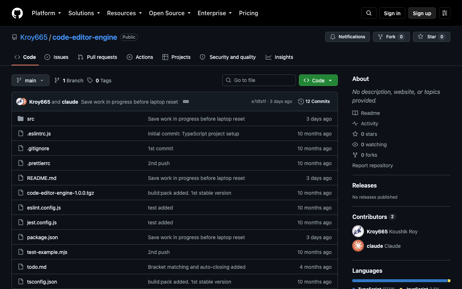Click the Sign in button
The height and width of the screenshot is (289, 462).
[392, 13]
